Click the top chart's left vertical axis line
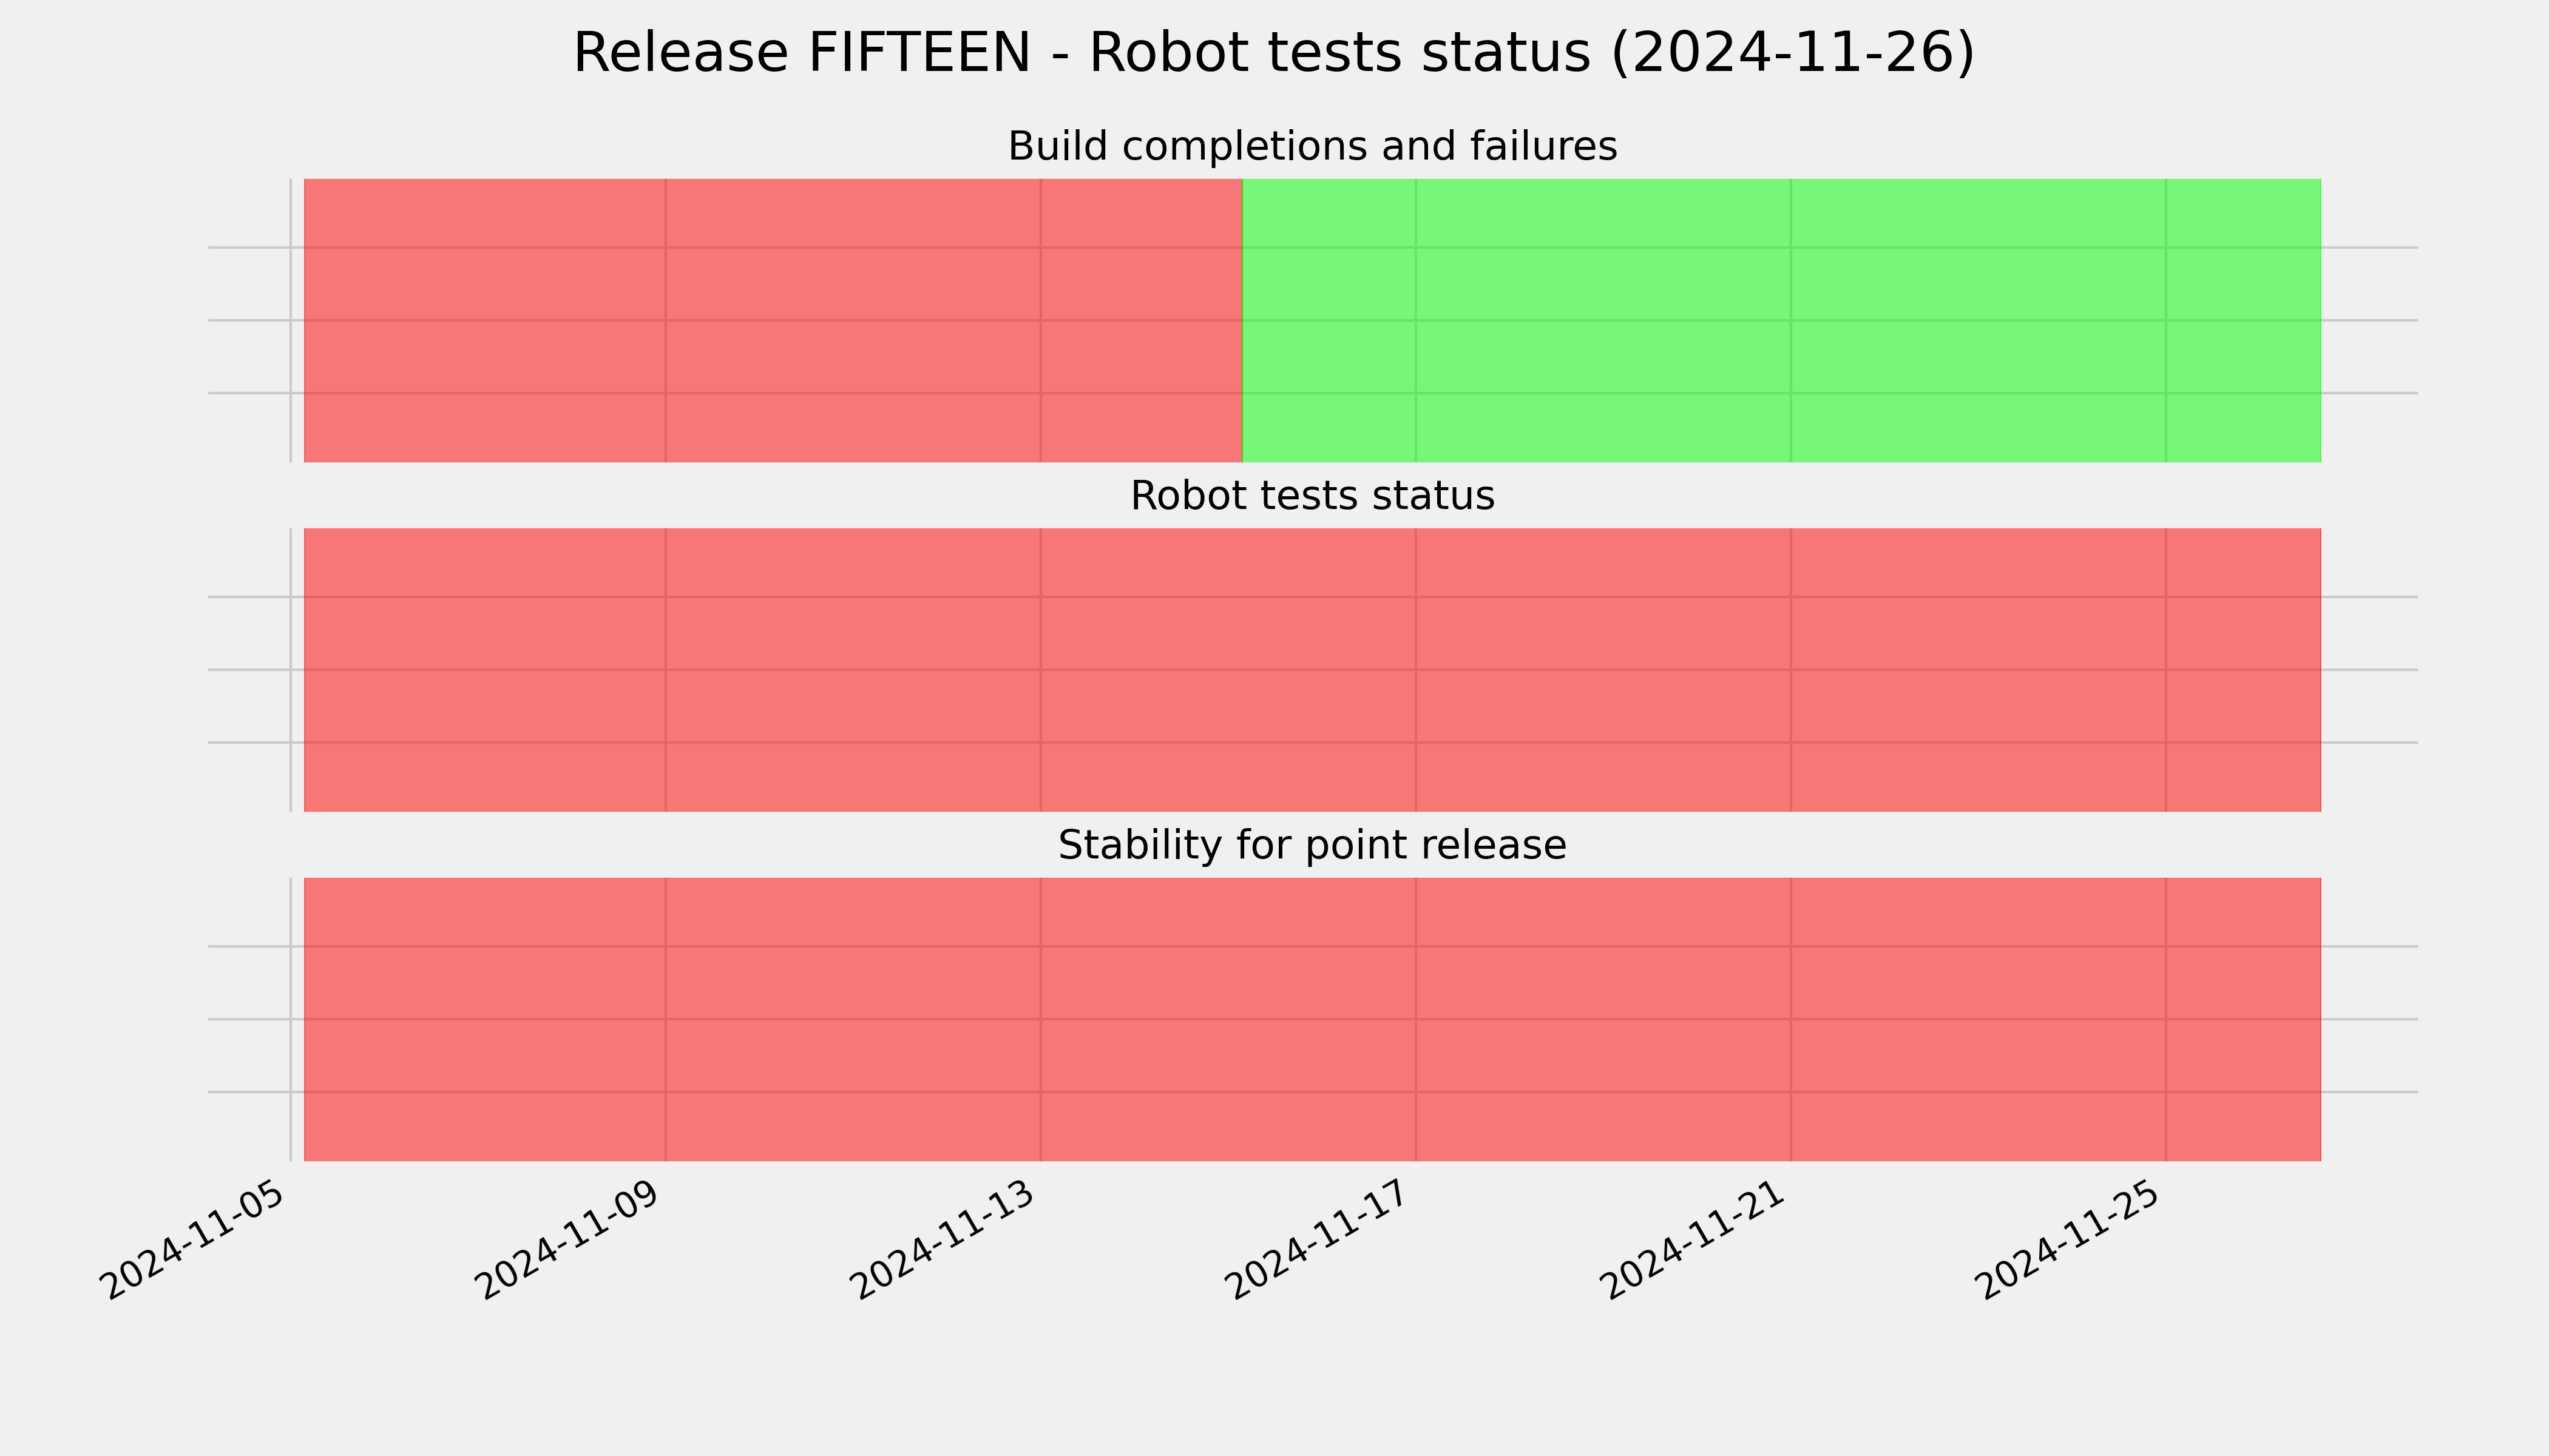Viewport: 2549px width, 1456px height. (291, 320)
